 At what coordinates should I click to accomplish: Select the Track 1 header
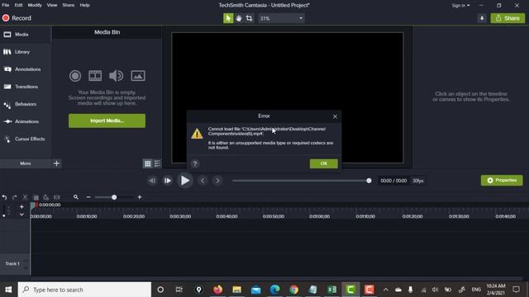coord(15,264)
